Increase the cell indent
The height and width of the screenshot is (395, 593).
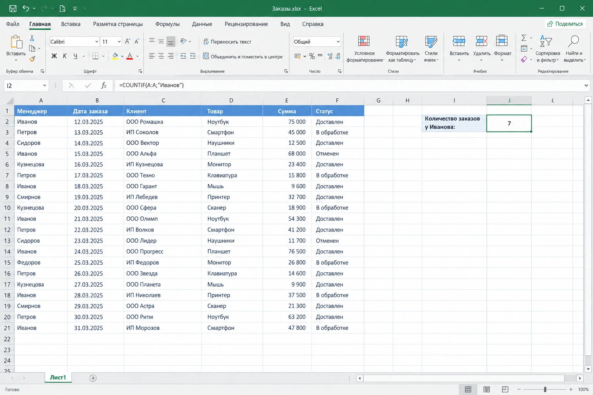click(x=193, y=56)
